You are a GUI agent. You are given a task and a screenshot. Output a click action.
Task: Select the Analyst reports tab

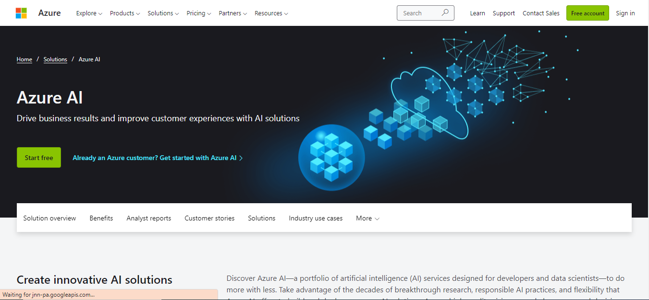tap(149, 218)
